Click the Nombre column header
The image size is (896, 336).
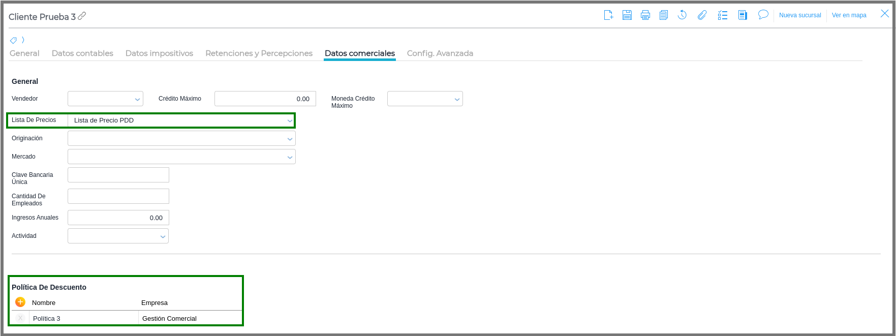click(44, 302)
